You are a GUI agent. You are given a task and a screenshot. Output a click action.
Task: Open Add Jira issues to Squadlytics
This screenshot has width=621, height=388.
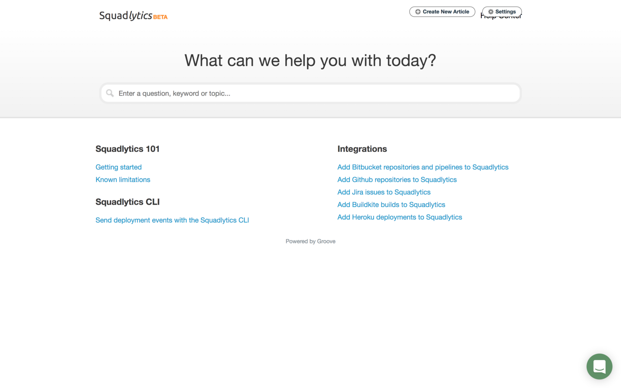click(384, 192)
